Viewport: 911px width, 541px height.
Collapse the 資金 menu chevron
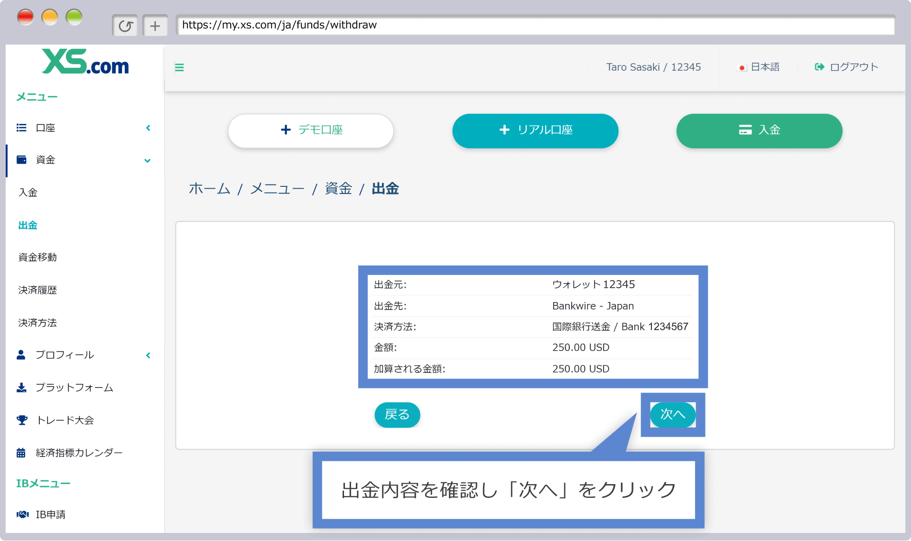tap(148, 161)
